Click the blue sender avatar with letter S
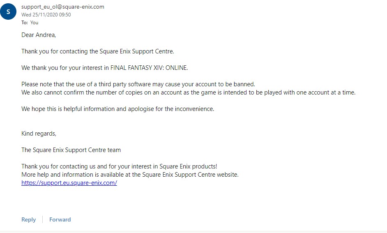 point(8,12)
